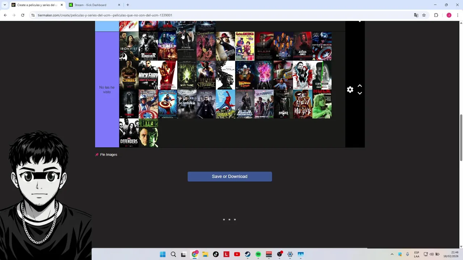Select the green-faced Hulk poster in bottom row
Viewport: 463px width, 260px height.
point(148,133)
